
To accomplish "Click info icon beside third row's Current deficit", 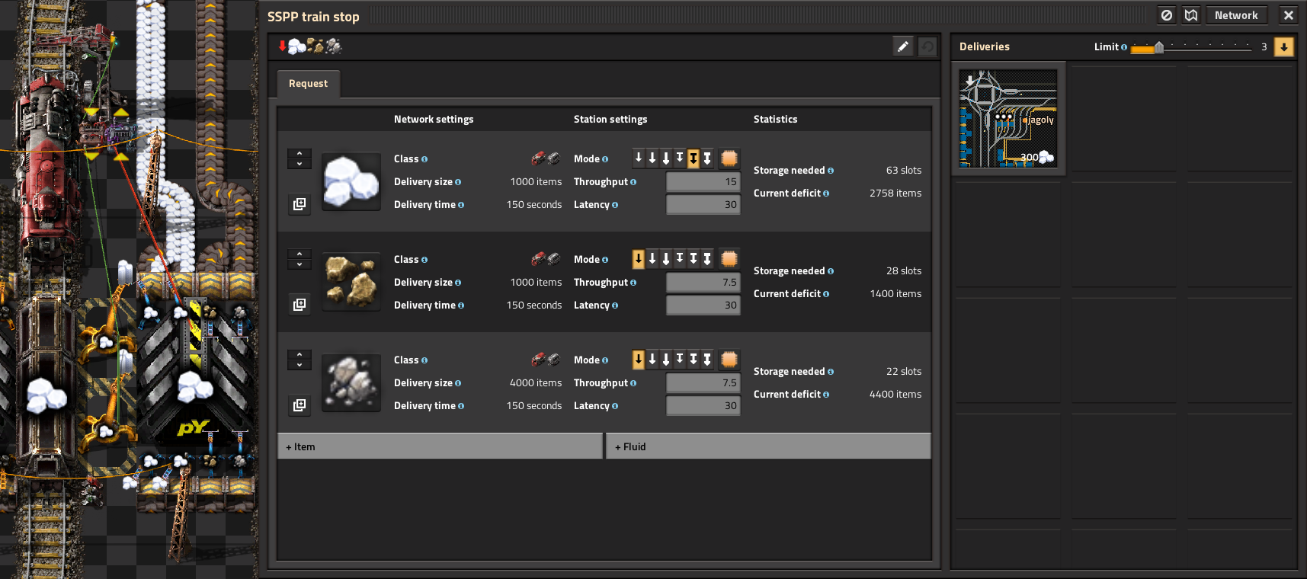I will click(826, 395).
